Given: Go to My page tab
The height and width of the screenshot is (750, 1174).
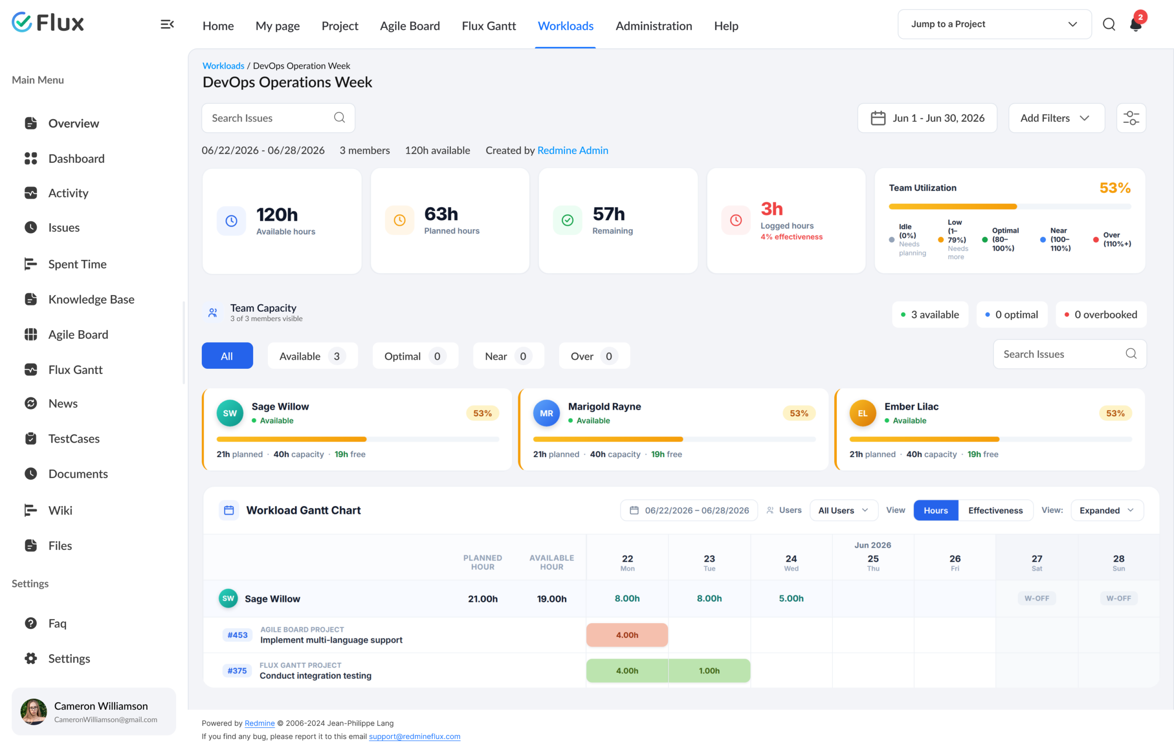Looking at the screenshot, I should [x=277, y=26].
